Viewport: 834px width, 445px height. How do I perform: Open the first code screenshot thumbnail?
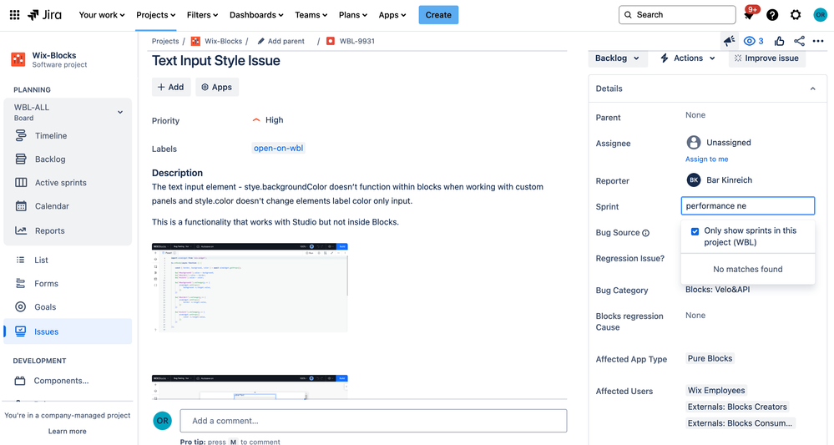250,288
